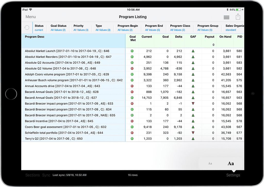Open the Program Class filter
Screen dimensions: 264x187
tap(180, 28)
